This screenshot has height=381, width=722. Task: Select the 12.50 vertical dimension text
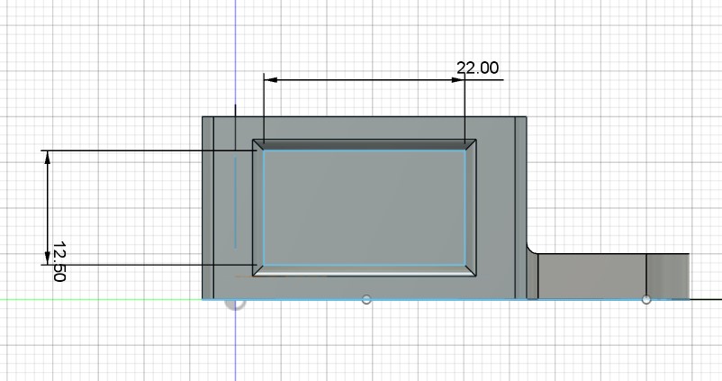click(59, 261)
